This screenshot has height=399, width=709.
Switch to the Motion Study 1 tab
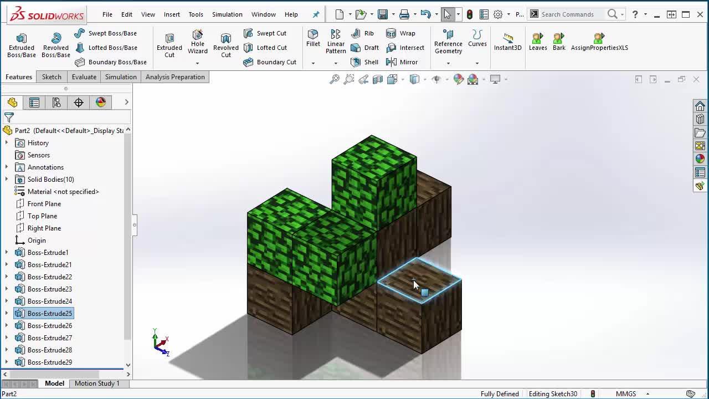click(x=99, y=383)
